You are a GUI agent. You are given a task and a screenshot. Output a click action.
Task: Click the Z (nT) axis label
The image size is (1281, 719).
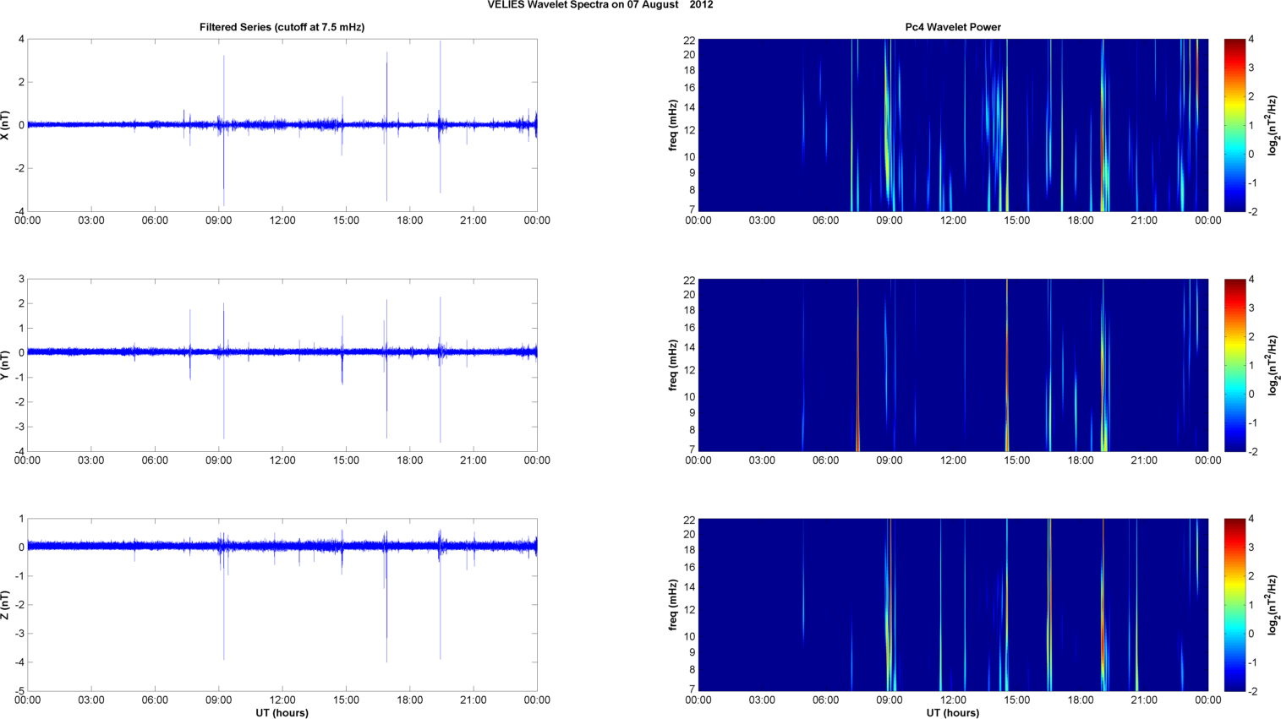click(x=6, y=605)
